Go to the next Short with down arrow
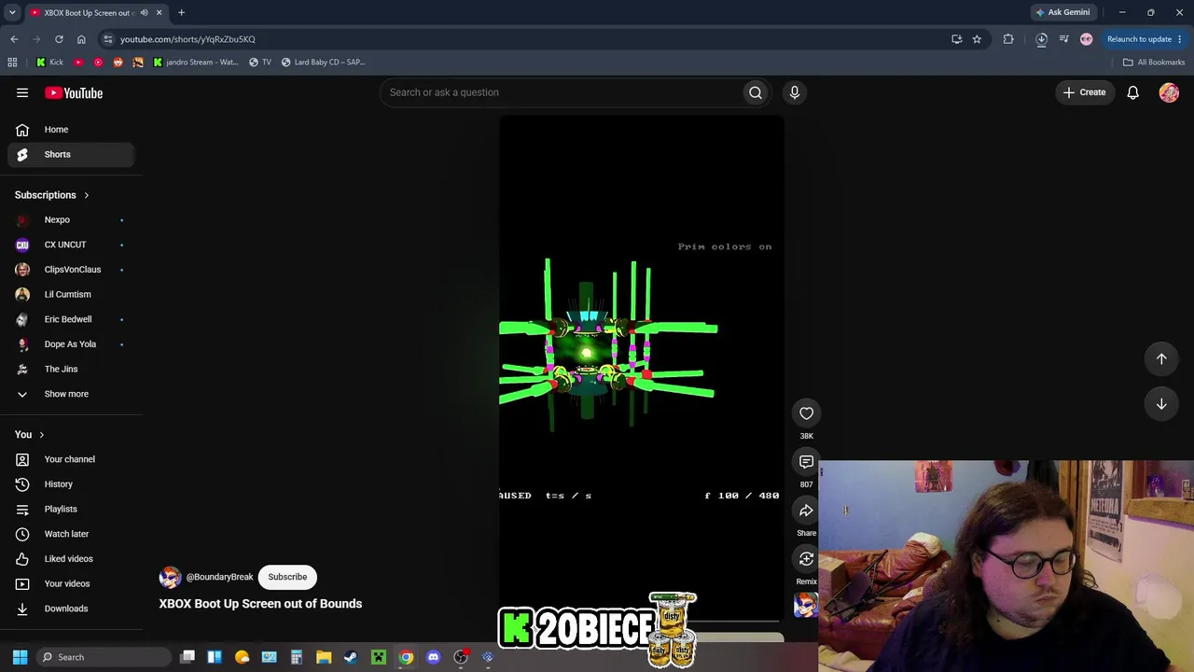The width and height of the screenshot is (1194, 672). [x=1161, y=404]
